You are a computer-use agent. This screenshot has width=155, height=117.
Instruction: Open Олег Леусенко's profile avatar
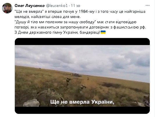pyautogui.click(x=7, y=8)
